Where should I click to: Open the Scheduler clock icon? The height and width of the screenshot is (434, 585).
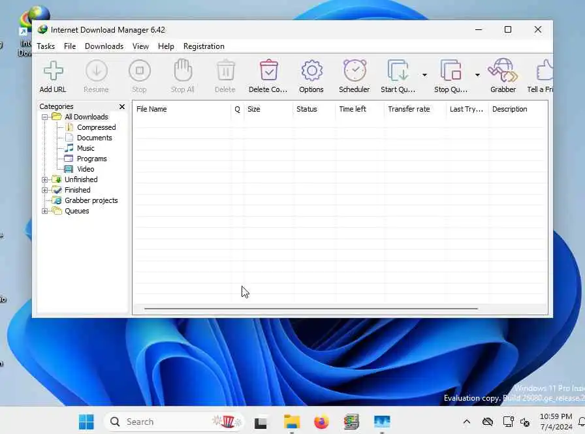click(x=355, y=70)
